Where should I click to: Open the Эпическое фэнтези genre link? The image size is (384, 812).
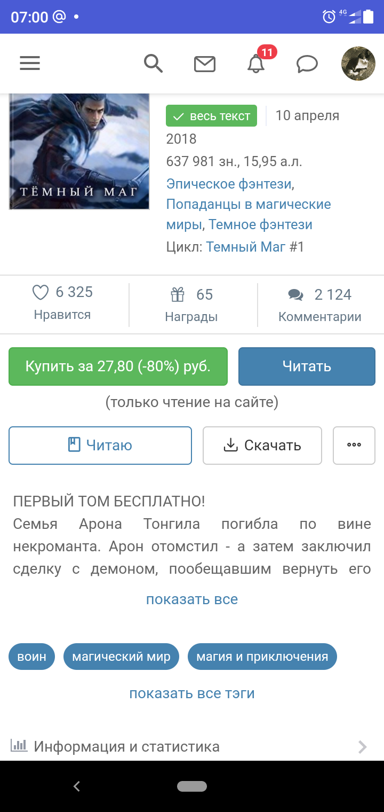229,184
